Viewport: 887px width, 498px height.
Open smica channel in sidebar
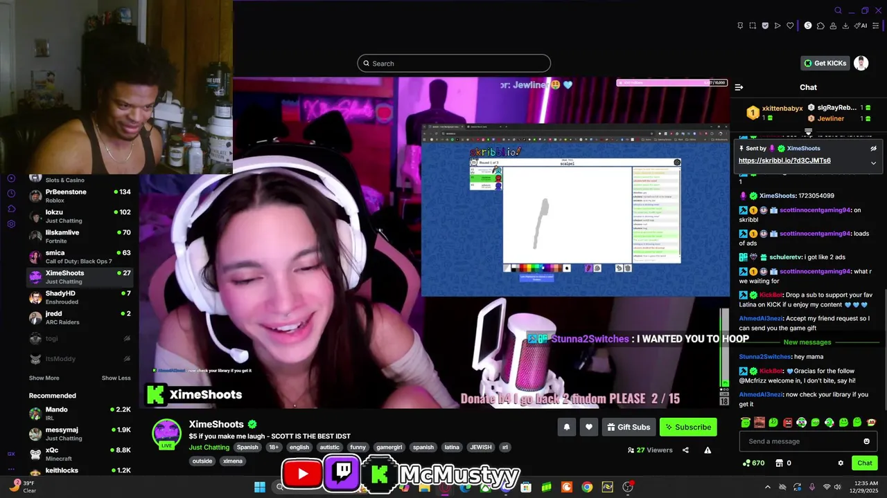pyautogui.click(x=80, y=257)
